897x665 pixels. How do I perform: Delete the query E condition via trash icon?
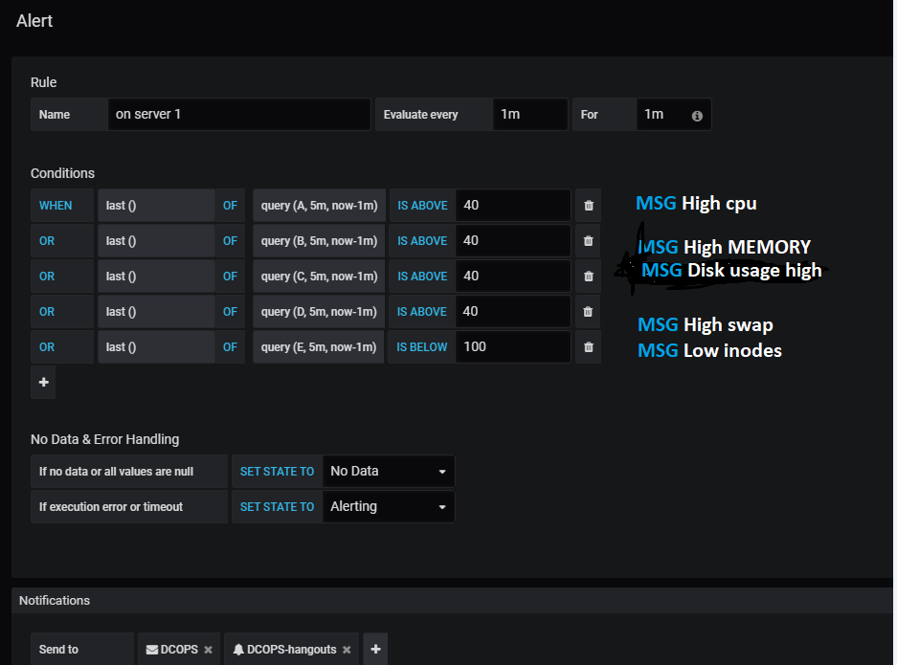click(588, 346)
